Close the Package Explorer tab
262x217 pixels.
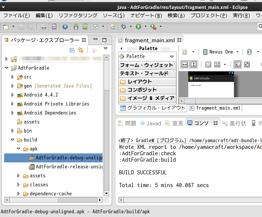pyautogui.click(x=84, y=40)
